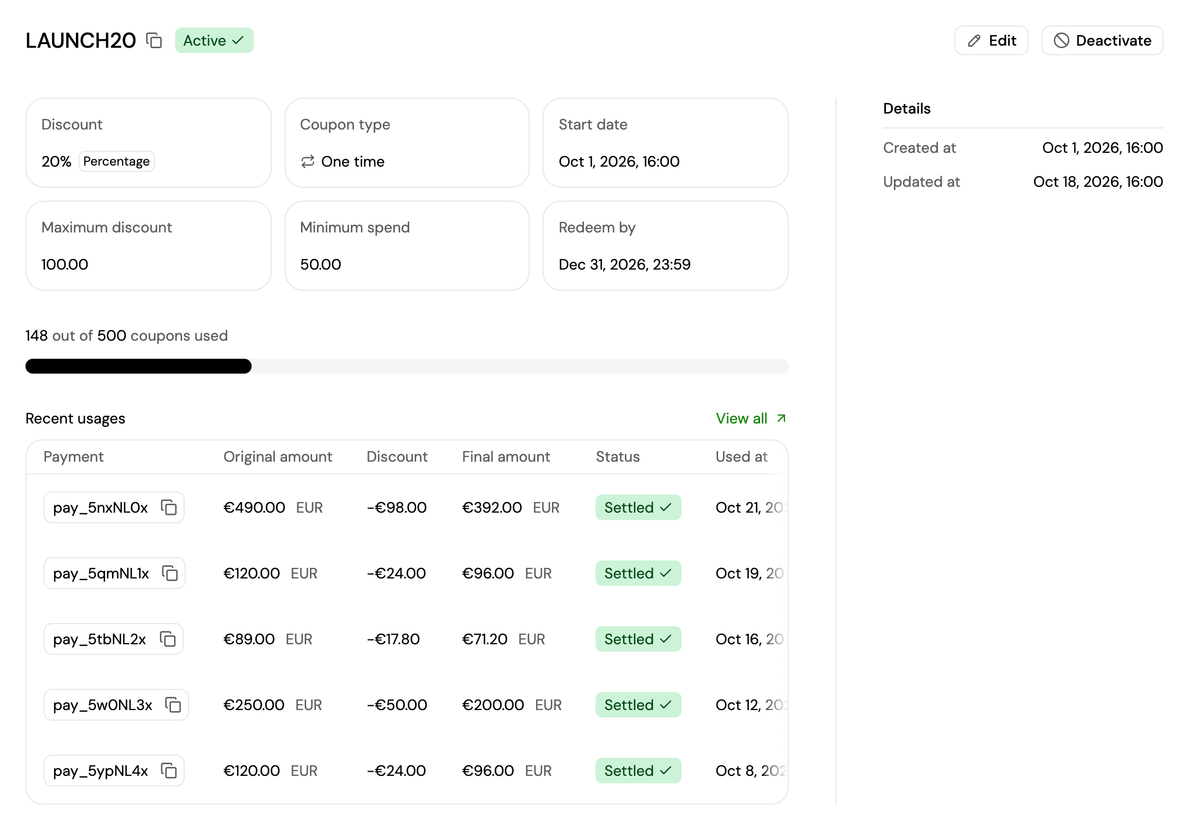Viewport: 1189px width, 830px height.
Task: Click the Maximum discount value 100.00
Action: (x=65, y=264)
